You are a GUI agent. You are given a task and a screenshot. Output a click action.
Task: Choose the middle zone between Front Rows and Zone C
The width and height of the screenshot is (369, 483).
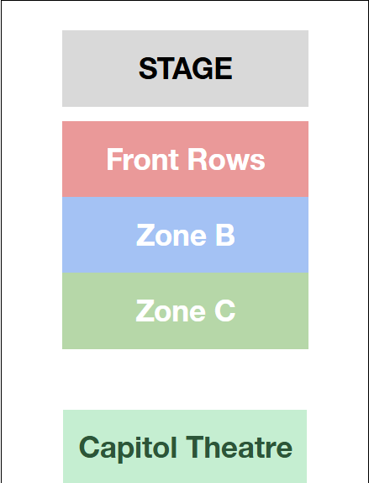coord(185,235)
